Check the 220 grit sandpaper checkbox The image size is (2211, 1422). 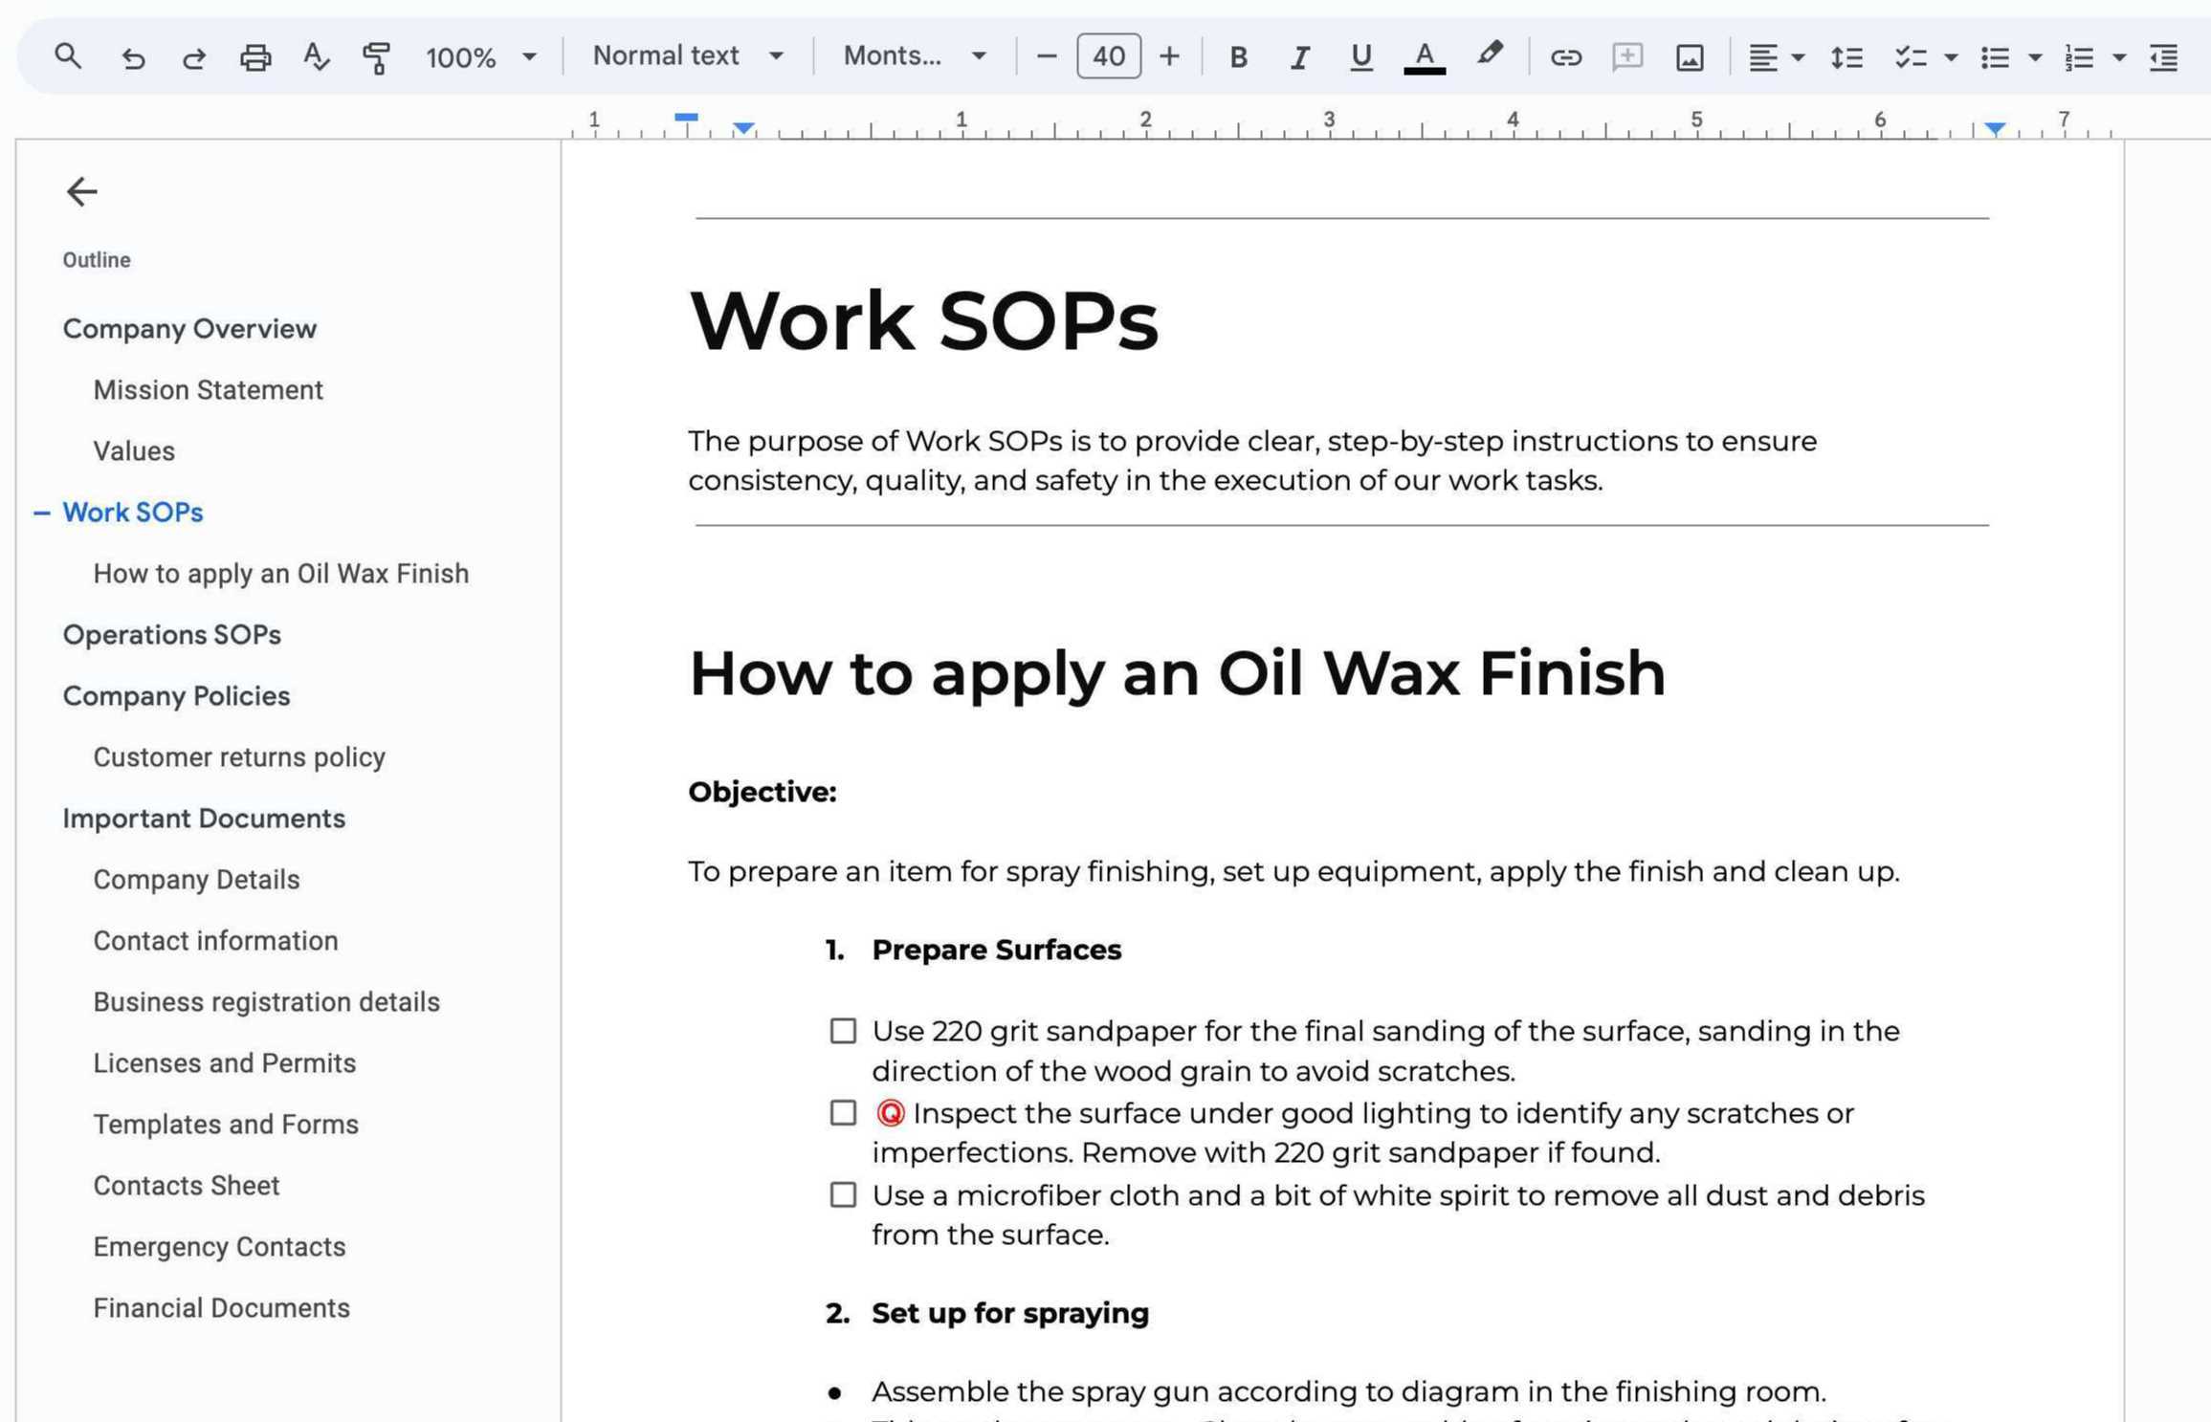[x=842, y=1031]
